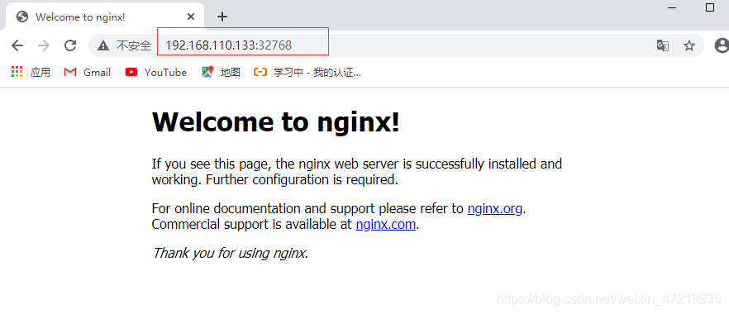Open a new tab with the plus
This screenshot has height=314, width=729.
coord(222,17)
